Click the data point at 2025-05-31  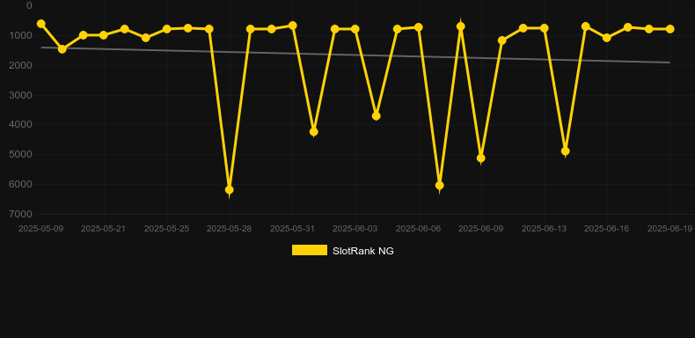[293, 26]
